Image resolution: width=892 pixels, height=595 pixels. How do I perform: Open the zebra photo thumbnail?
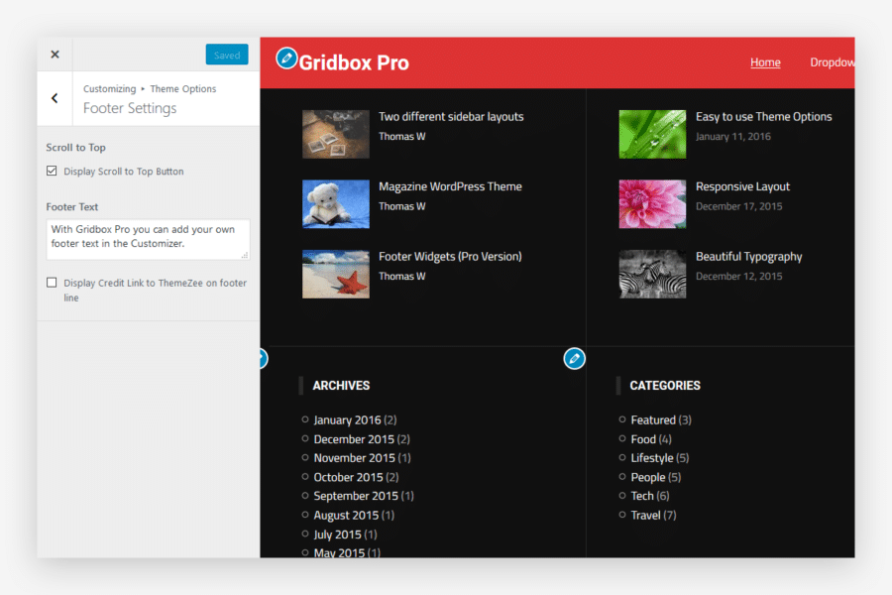(652, 273)
